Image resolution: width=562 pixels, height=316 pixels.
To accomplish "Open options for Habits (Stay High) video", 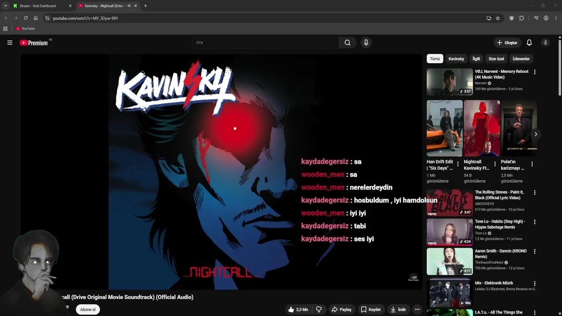I will click(534, 222).
